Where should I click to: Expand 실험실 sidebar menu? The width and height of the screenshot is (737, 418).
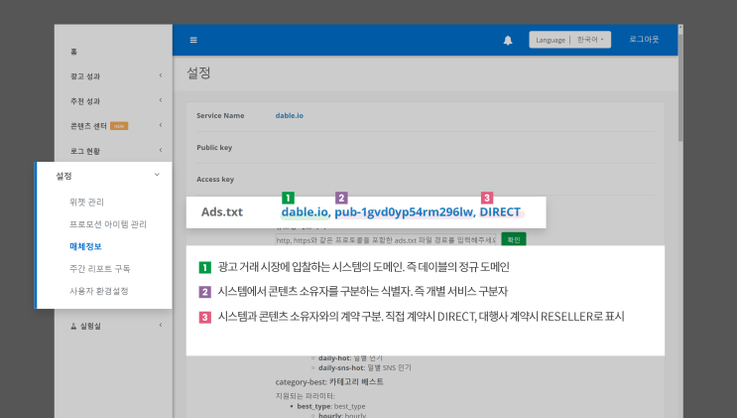(x=116, y=326)
